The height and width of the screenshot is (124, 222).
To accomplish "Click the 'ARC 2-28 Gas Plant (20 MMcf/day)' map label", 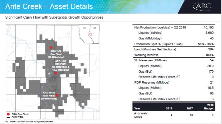I will [x=56, y=54].
